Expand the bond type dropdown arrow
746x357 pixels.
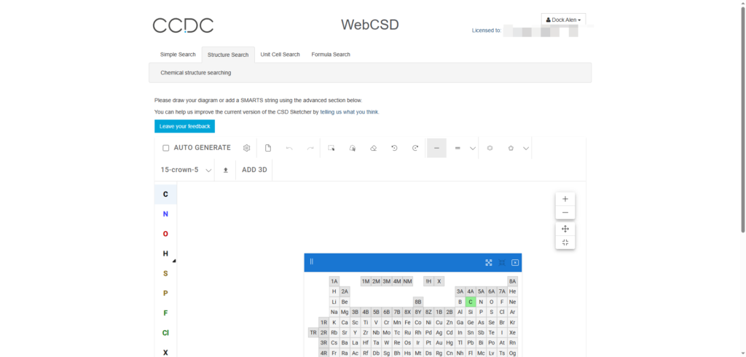473,149
